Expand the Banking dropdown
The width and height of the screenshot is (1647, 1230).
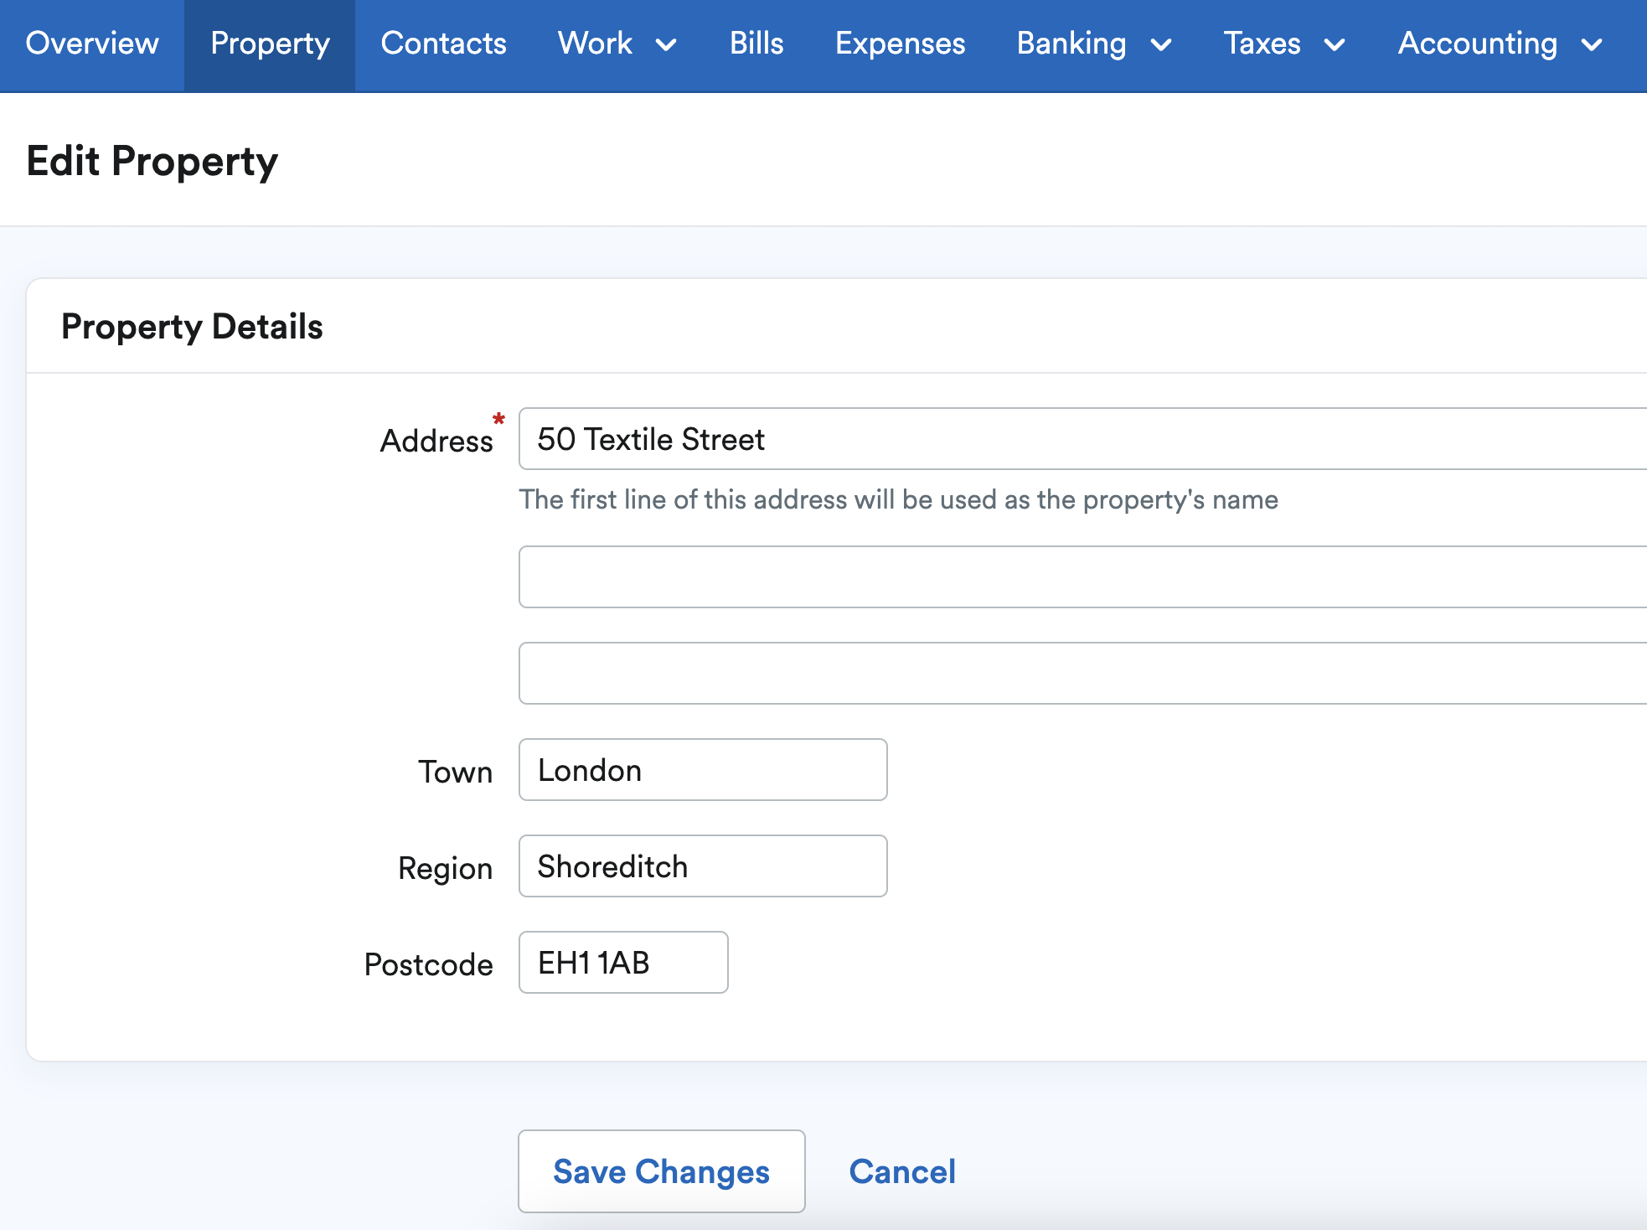pyautogui.click(x=1093, y=44)
